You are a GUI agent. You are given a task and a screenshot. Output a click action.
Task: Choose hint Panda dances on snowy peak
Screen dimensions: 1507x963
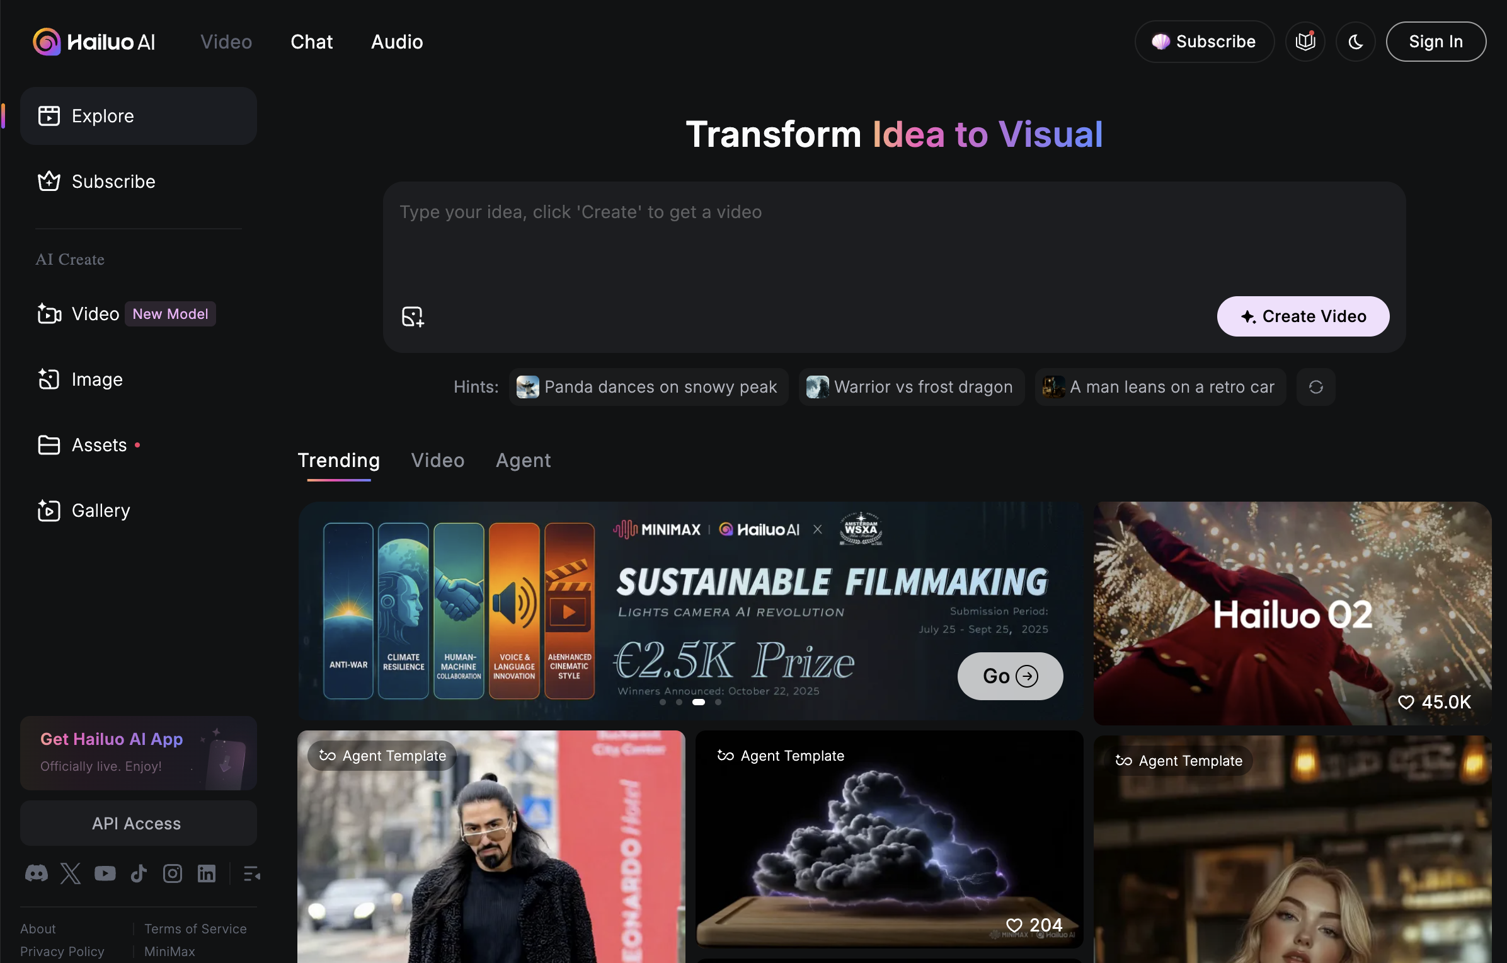click(x=648, y=387)
